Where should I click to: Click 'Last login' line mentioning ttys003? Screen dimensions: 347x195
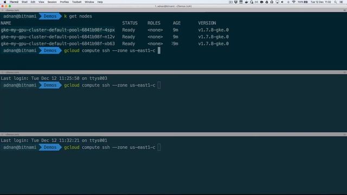54,78
